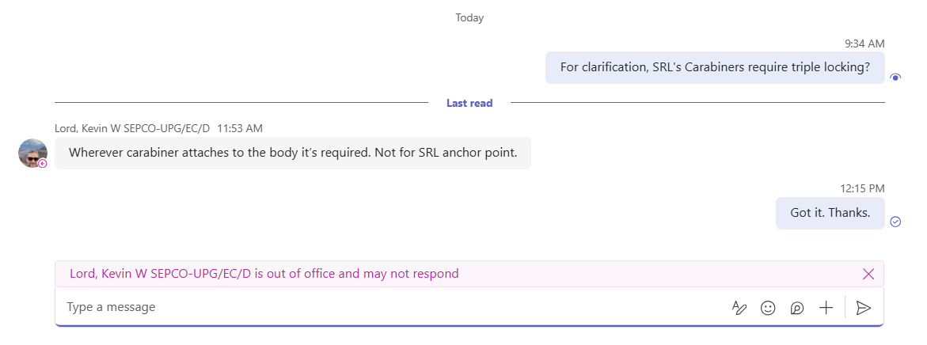
Task: Select the 'Wherever carabiner attaches' message
Action: coord(293,153)
